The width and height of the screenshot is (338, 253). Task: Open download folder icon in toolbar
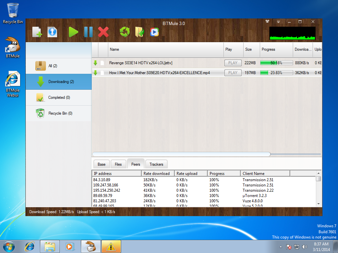[139, 32]
